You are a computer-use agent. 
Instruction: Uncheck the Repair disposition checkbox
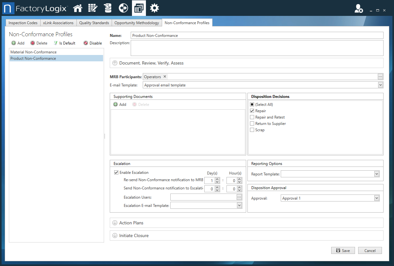[252, 111]
